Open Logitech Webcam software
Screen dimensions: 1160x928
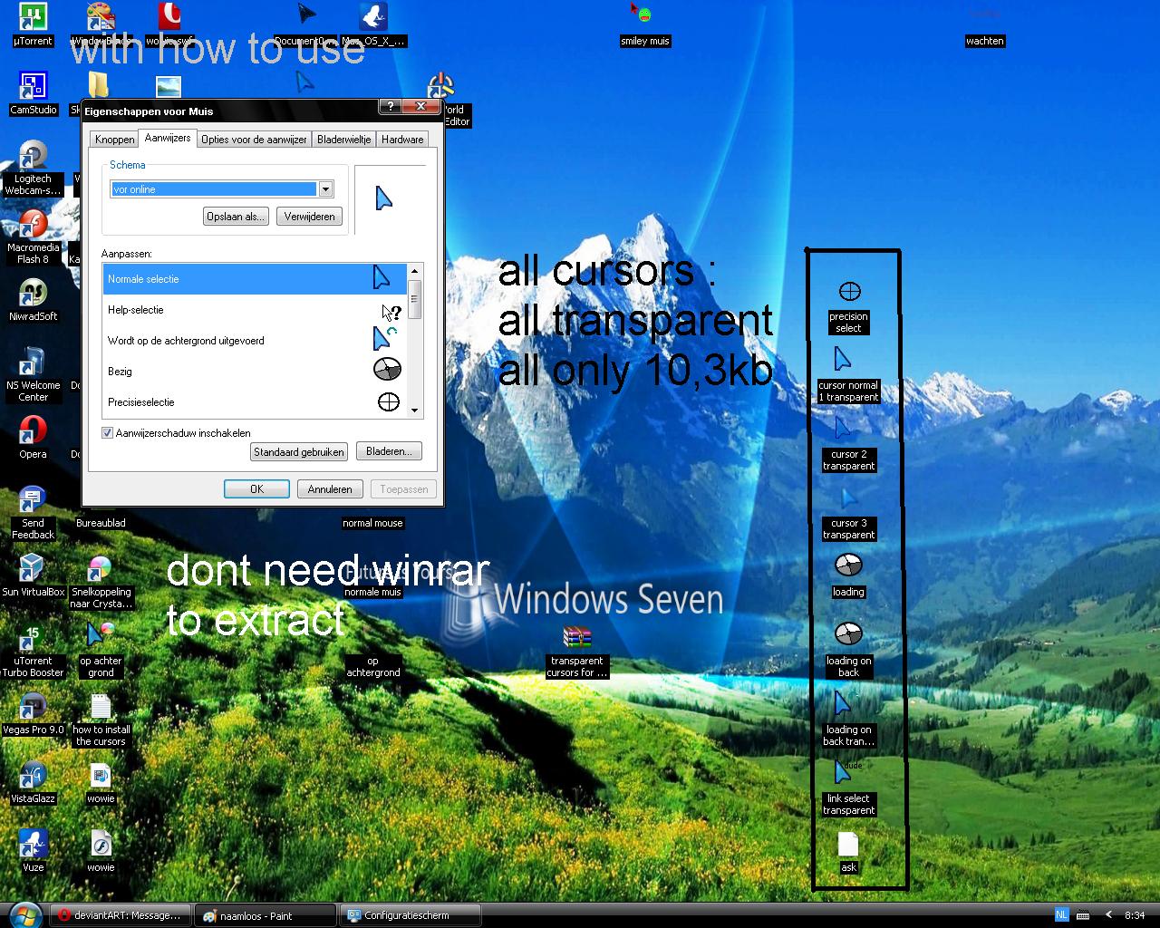(34, 154)
